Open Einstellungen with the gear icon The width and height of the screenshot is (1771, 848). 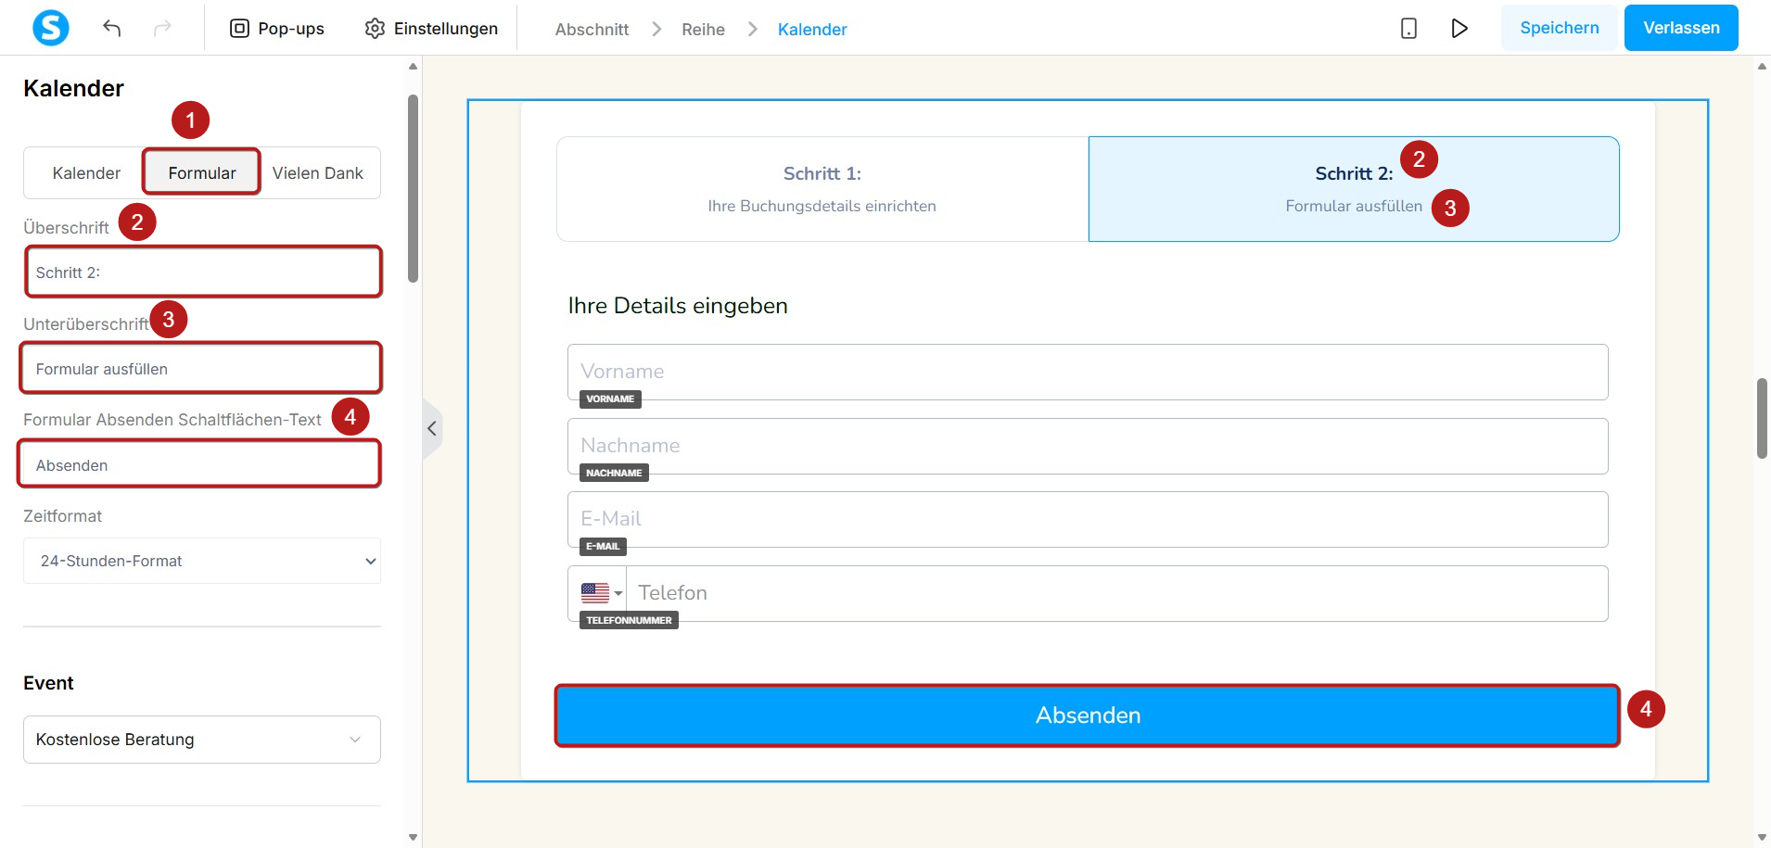click(x=431, y=29)
